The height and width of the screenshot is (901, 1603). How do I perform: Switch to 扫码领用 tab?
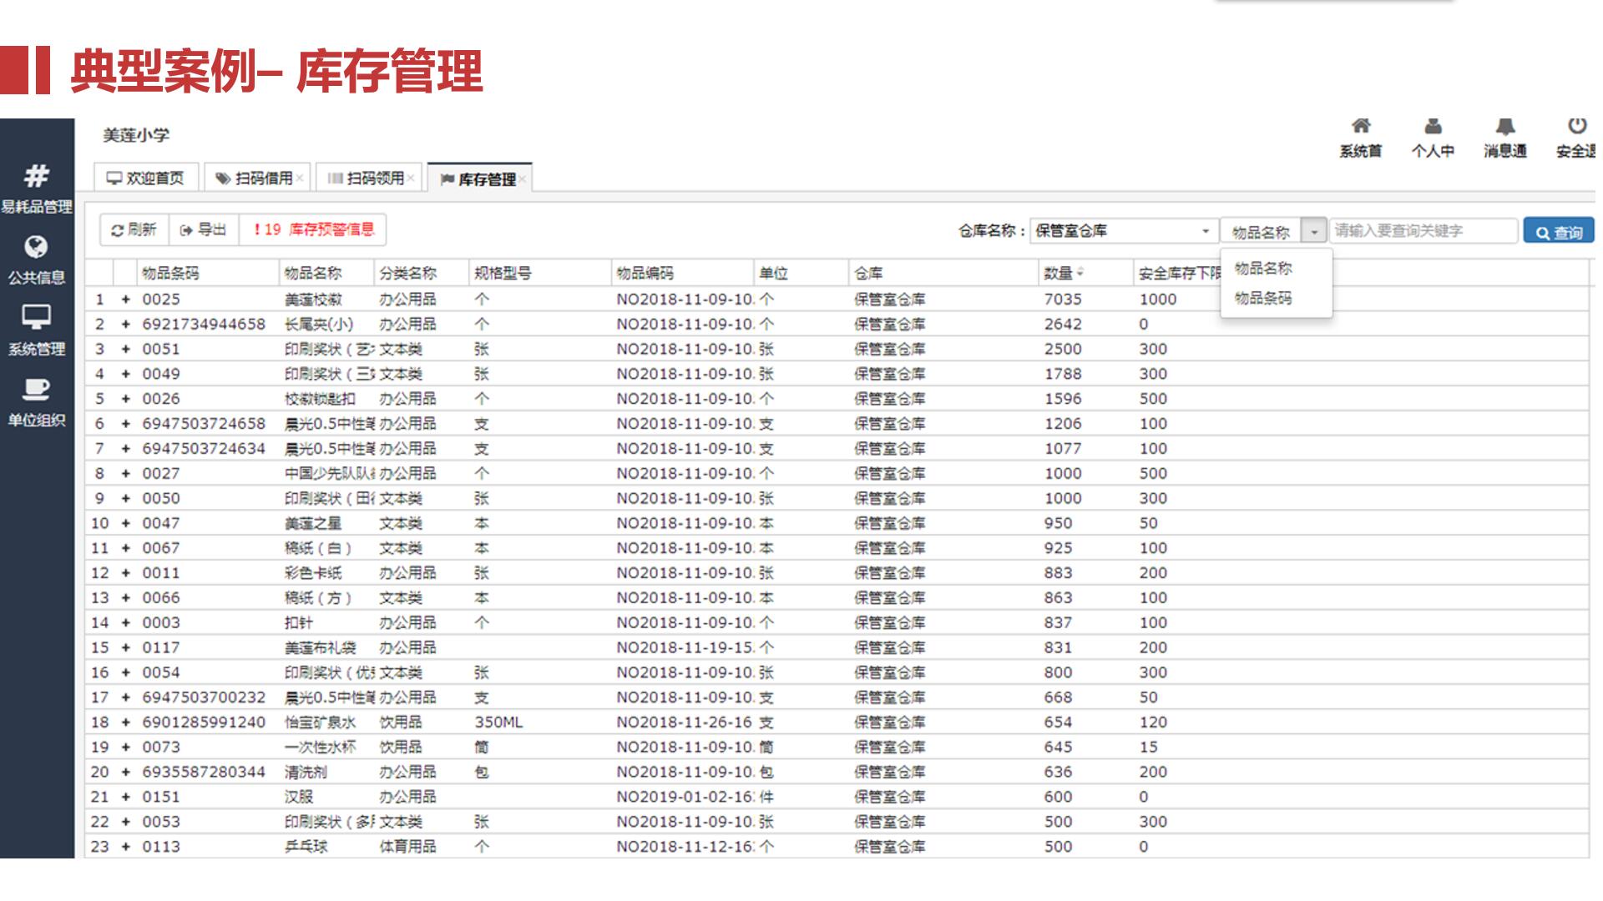[x=368, y=178]
